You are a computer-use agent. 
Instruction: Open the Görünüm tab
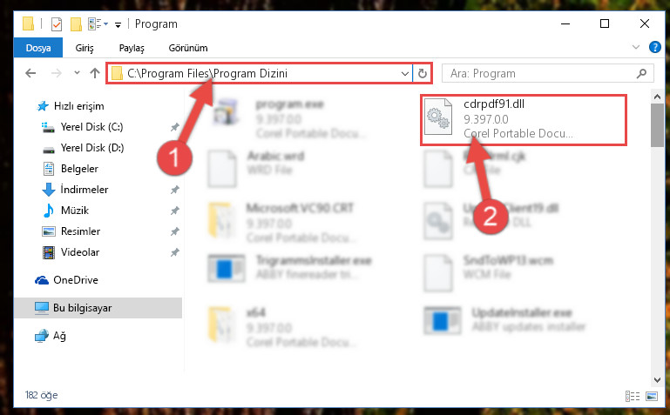pyautogui.click(x=188, y=48)
